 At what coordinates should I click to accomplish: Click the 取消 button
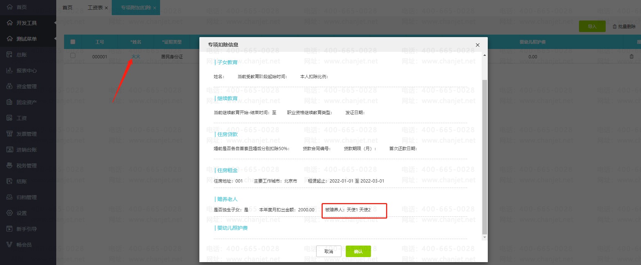[x=329, y=252]
